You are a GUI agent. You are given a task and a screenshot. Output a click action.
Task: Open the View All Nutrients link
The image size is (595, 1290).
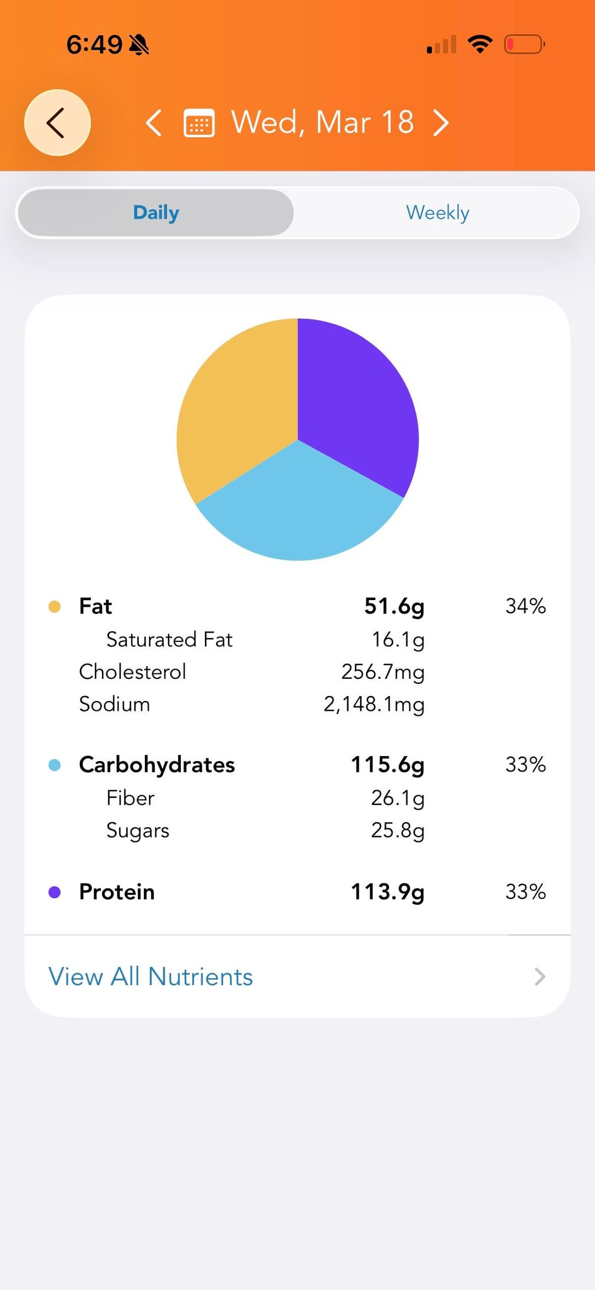(150, 977)
